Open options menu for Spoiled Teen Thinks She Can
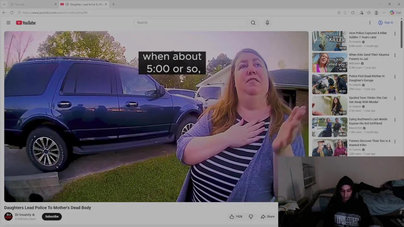Viewport: 404px width, 227px height. point(395,98)
